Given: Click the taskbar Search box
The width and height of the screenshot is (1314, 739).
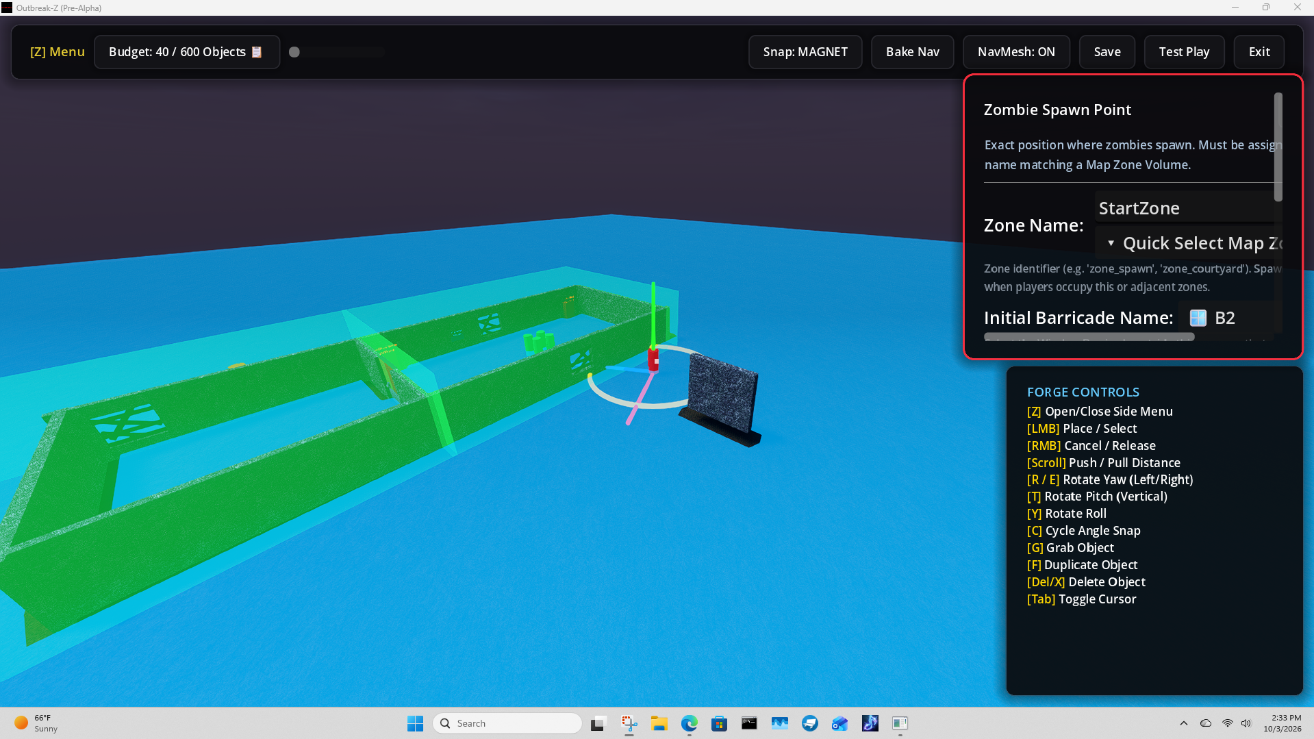Looking at the screenshot, I should (x=507, y=723).
